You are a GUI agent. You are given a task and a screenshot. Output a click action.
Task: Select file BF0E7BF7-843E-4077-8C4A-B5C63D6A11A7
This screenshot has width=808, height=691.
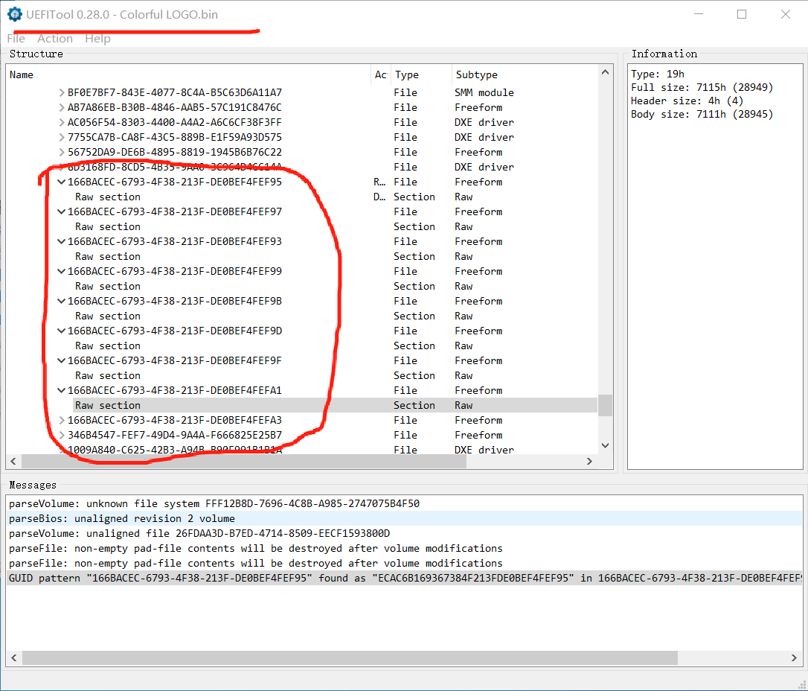pyautogui.click(x=175, y=93)
